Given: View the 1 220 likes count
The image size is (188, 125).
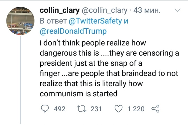Looking at the screenshot, I should click(x=136, y=109).
